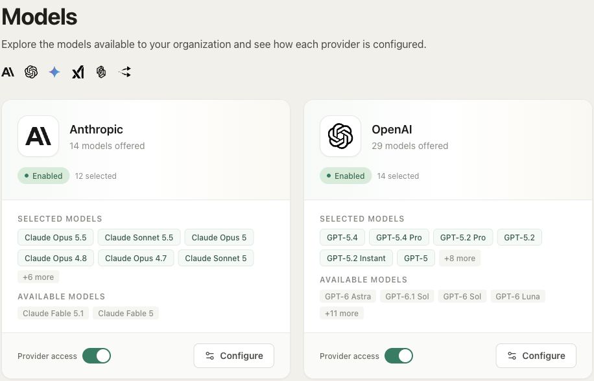594x381 pixels.
Task: Click the GPT-5.2 Instant chip
Action: [357, 258]
